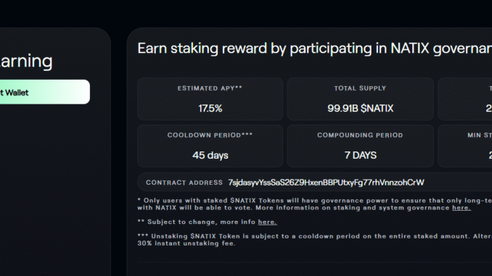Click the 17.5% APY value

(x=210, y=109)
